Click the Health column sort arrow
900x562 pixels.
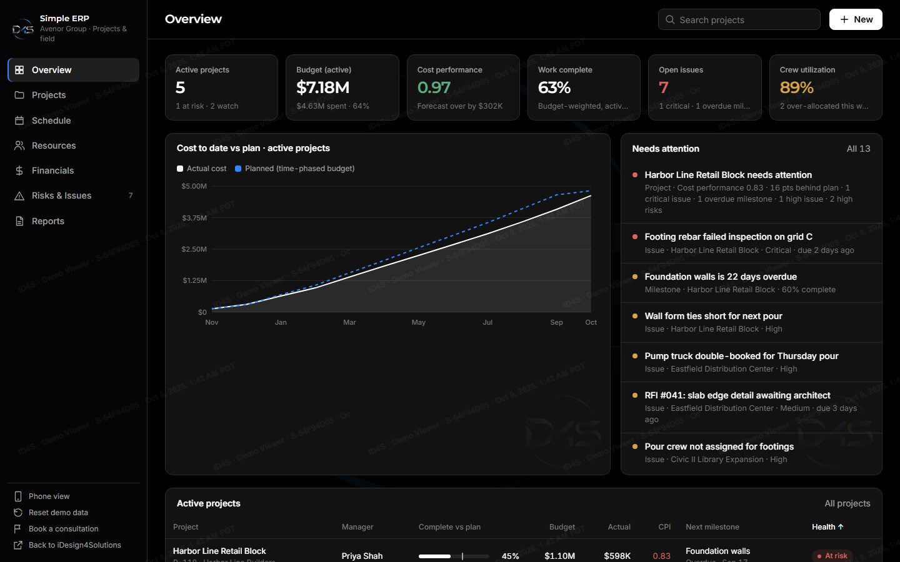[841, 527]
